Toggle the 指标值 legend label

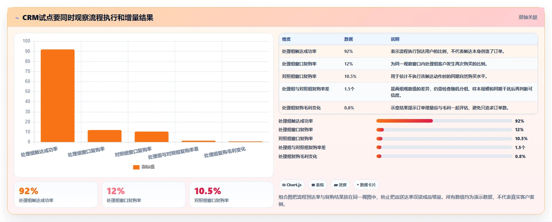click(x=148, y=167)
